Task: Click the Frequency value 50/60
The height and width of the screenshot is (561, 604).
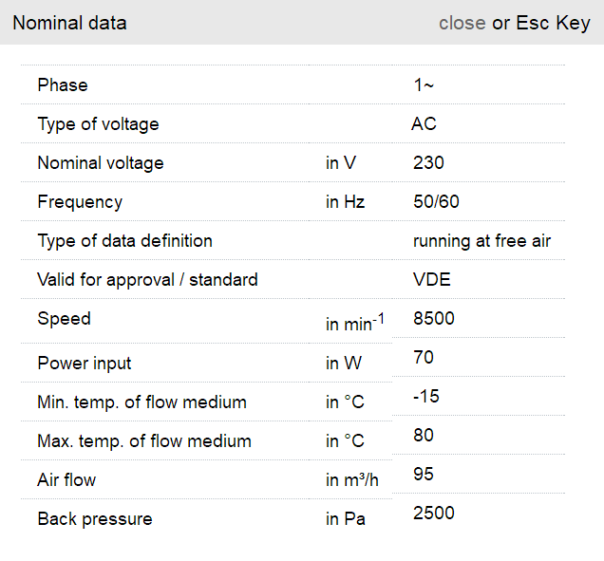Action: (x=436, y=202)
